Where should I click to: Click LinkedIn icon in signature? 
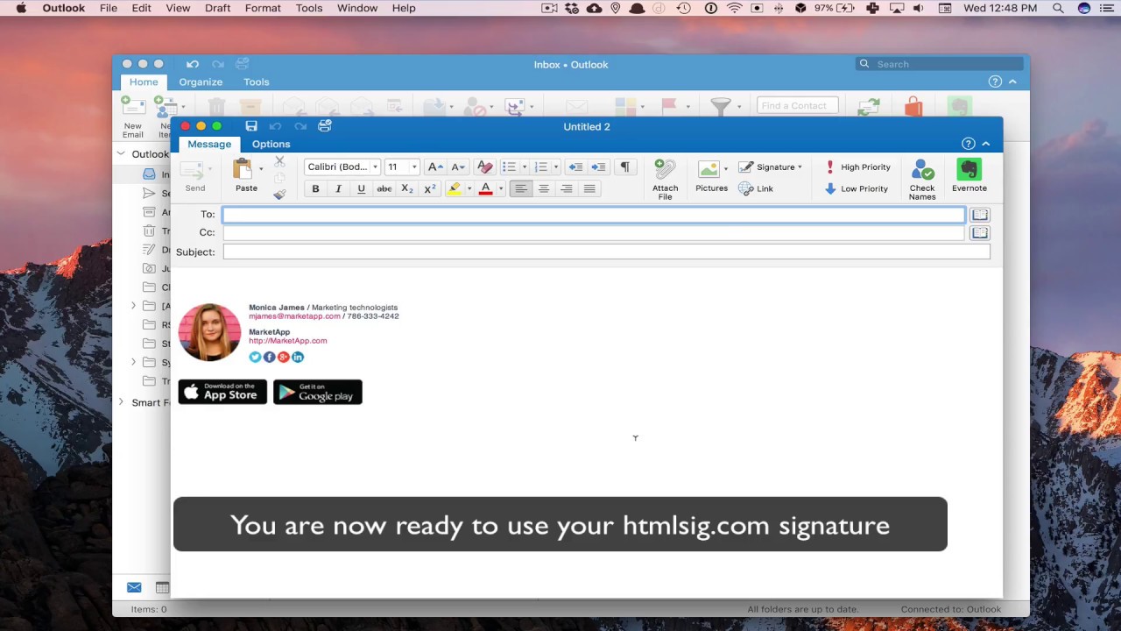click(x=298, y=357)
